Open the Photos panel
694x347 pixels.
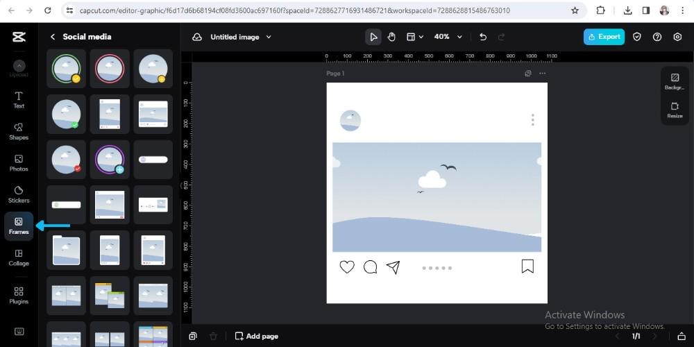click(x=19, y=163)
